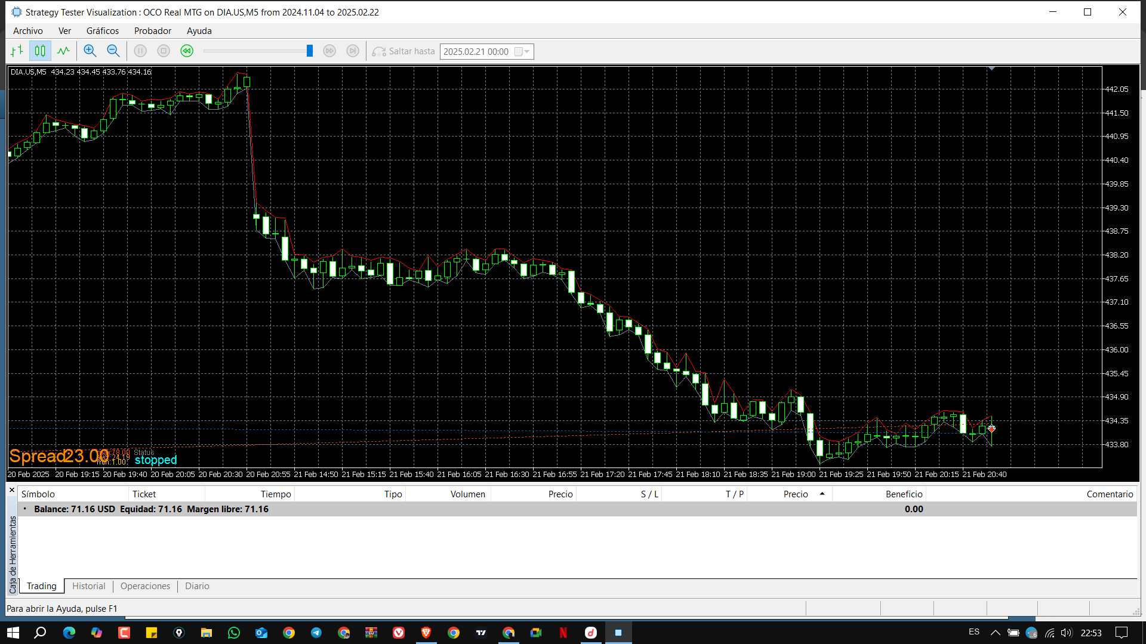This screenshot has height=644, width=1146.
Task: Click the chart shift marker triangle
Action: click(x=991, y=69)
